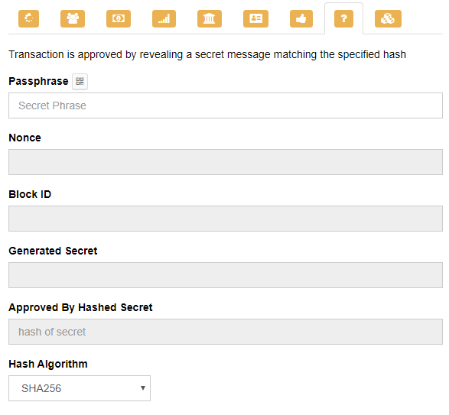This screenshot has width=449, height=415.
Task: Expand the SHA256 hash algorithm dropdown
Action: tap(80, 388)
